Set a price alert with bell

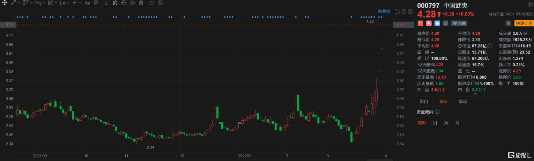pyautogui.click(x=509, y=23)
